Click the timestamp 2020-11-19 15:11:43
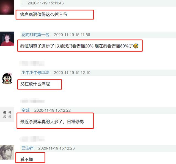176x164 pixels. (46, 3)
